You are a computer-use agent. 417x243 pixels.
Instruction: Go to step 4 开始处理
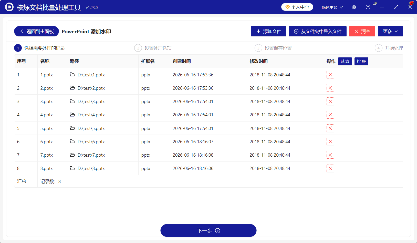[389, 48]
